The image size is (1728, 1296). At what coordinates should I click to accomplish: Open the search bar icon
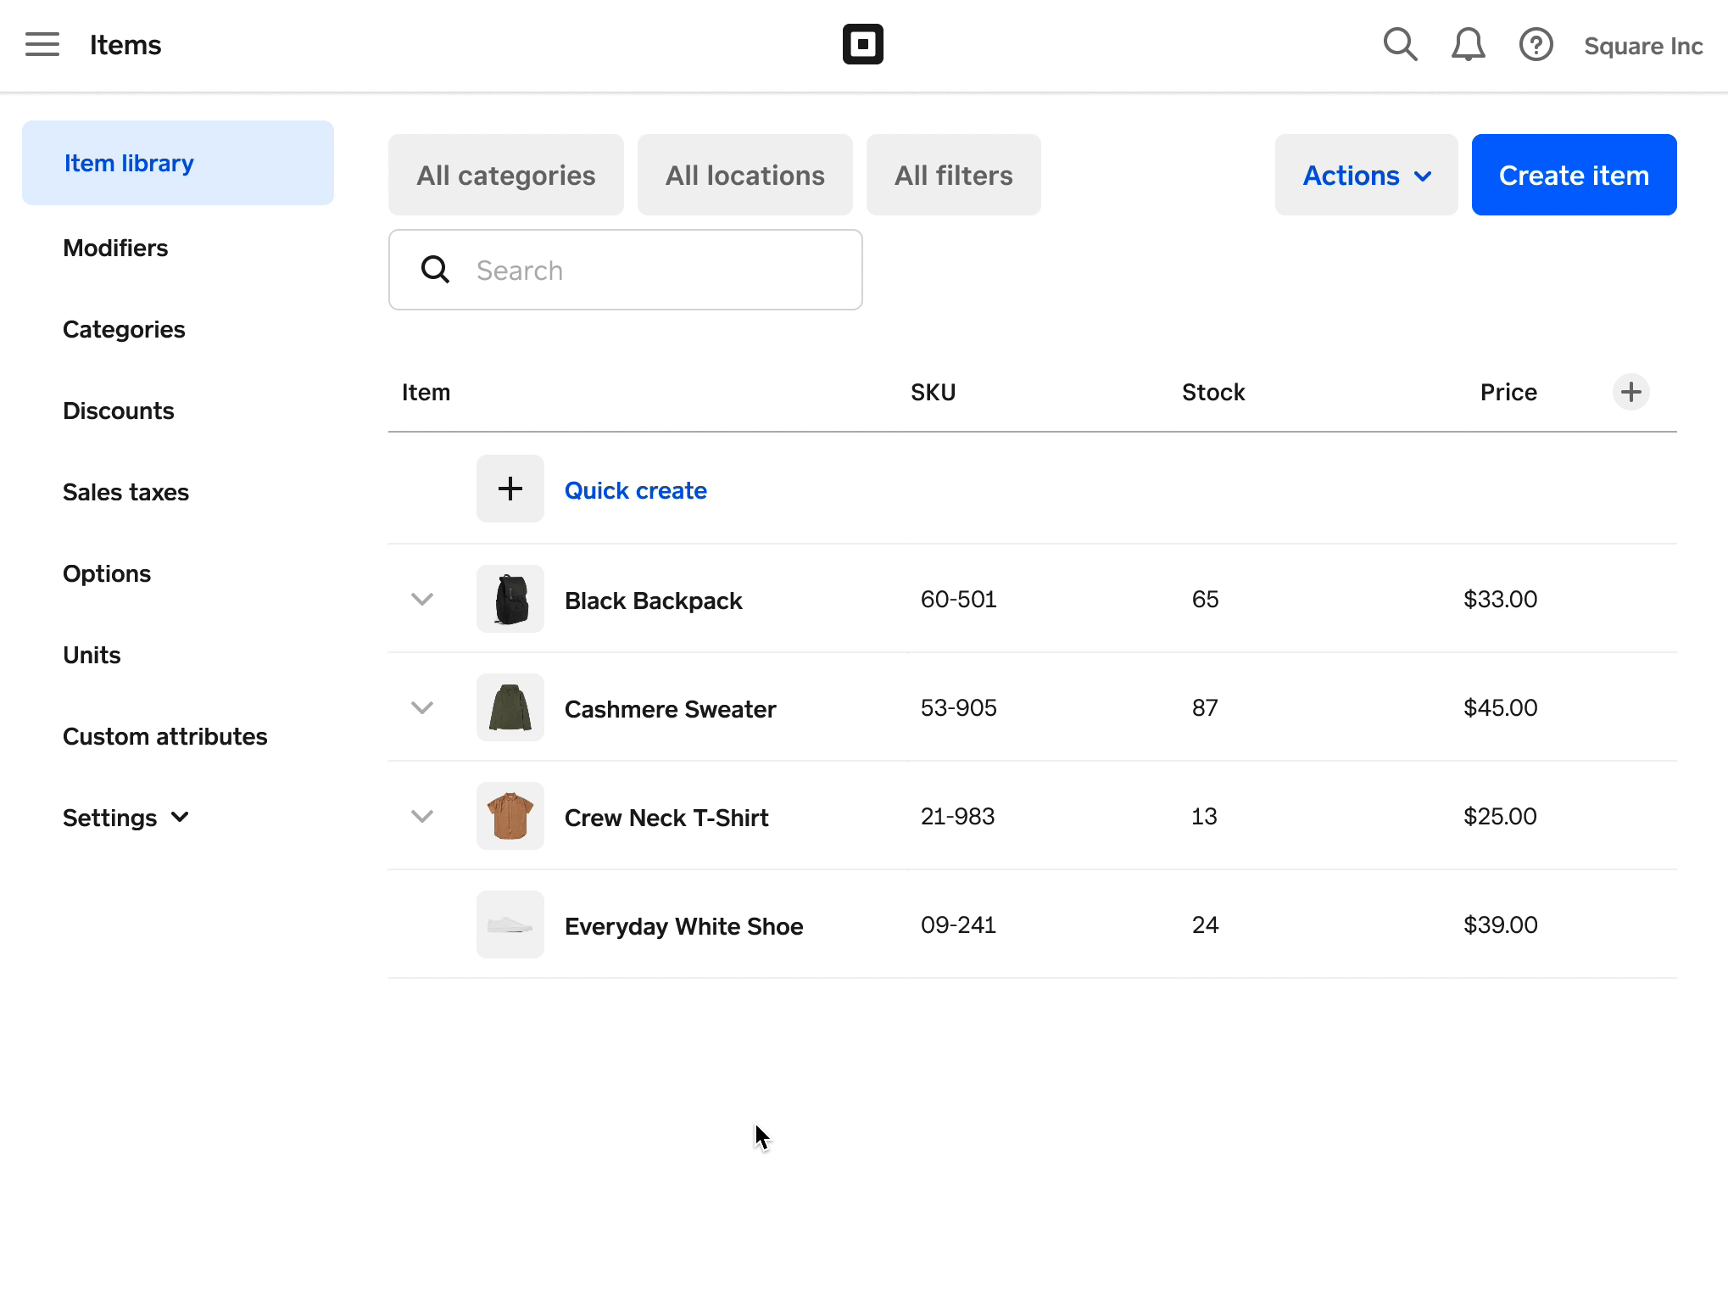tap(1400, 43)
